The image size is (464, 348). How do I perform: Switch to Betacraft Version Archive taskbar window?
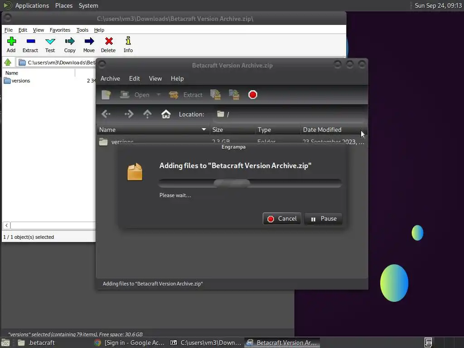(x=282, y=343)
